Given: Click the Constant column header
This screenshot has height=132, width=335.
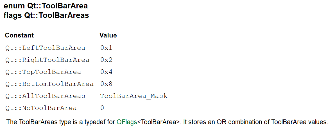Looking at the screenshot, I should 19,35.
